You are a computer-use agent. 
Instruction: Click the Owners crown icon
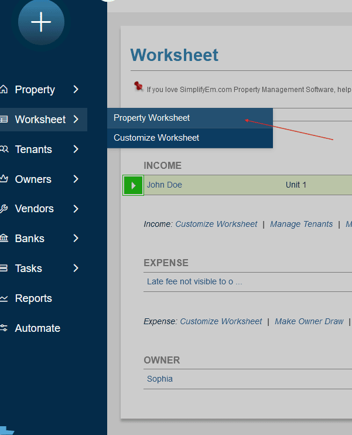click(x=4, y=179)
